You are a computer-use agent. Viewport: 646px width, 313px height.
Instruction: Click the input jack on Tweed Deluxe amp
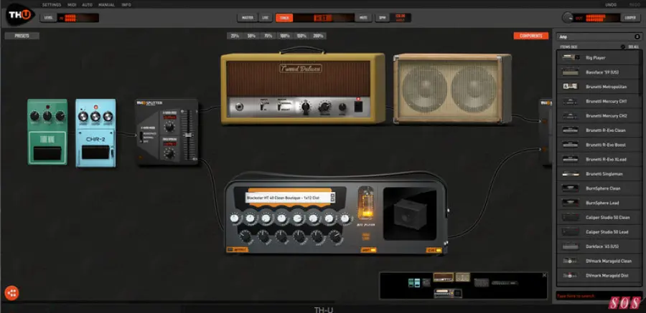(x=239, y=107)
